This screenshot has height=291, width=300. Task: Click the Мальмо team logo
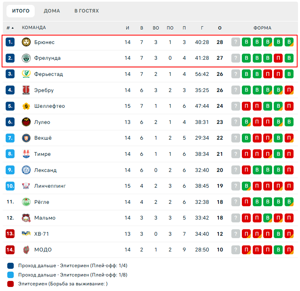coord(26,218)
